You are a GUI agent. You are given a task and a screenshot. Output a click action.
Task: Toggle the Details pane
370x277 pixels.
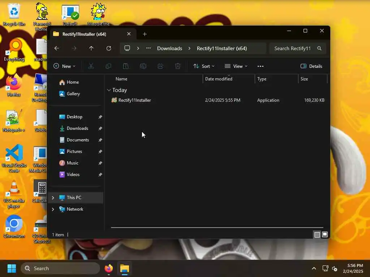pyautogui.click(x=311, y=66)
